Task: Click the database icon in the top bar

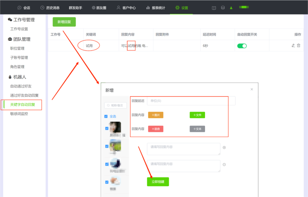Action: [x=223, y=8]
